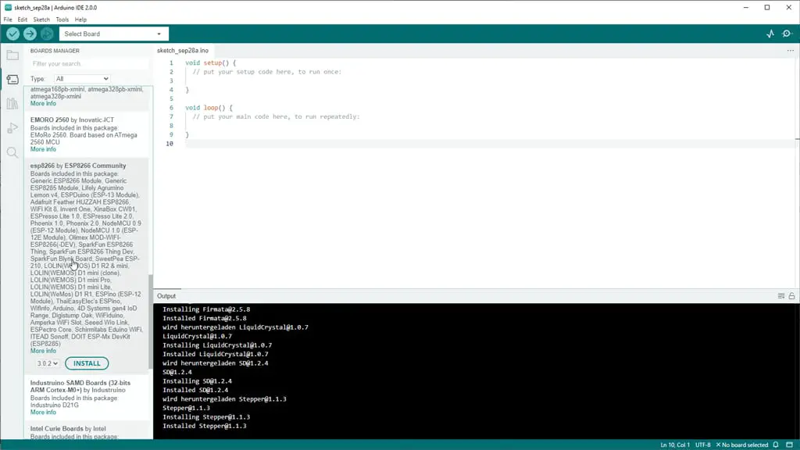The image size is (800, 450).
Task: Clear the output panel using the lines icon
Action: [x=781, y=296]
